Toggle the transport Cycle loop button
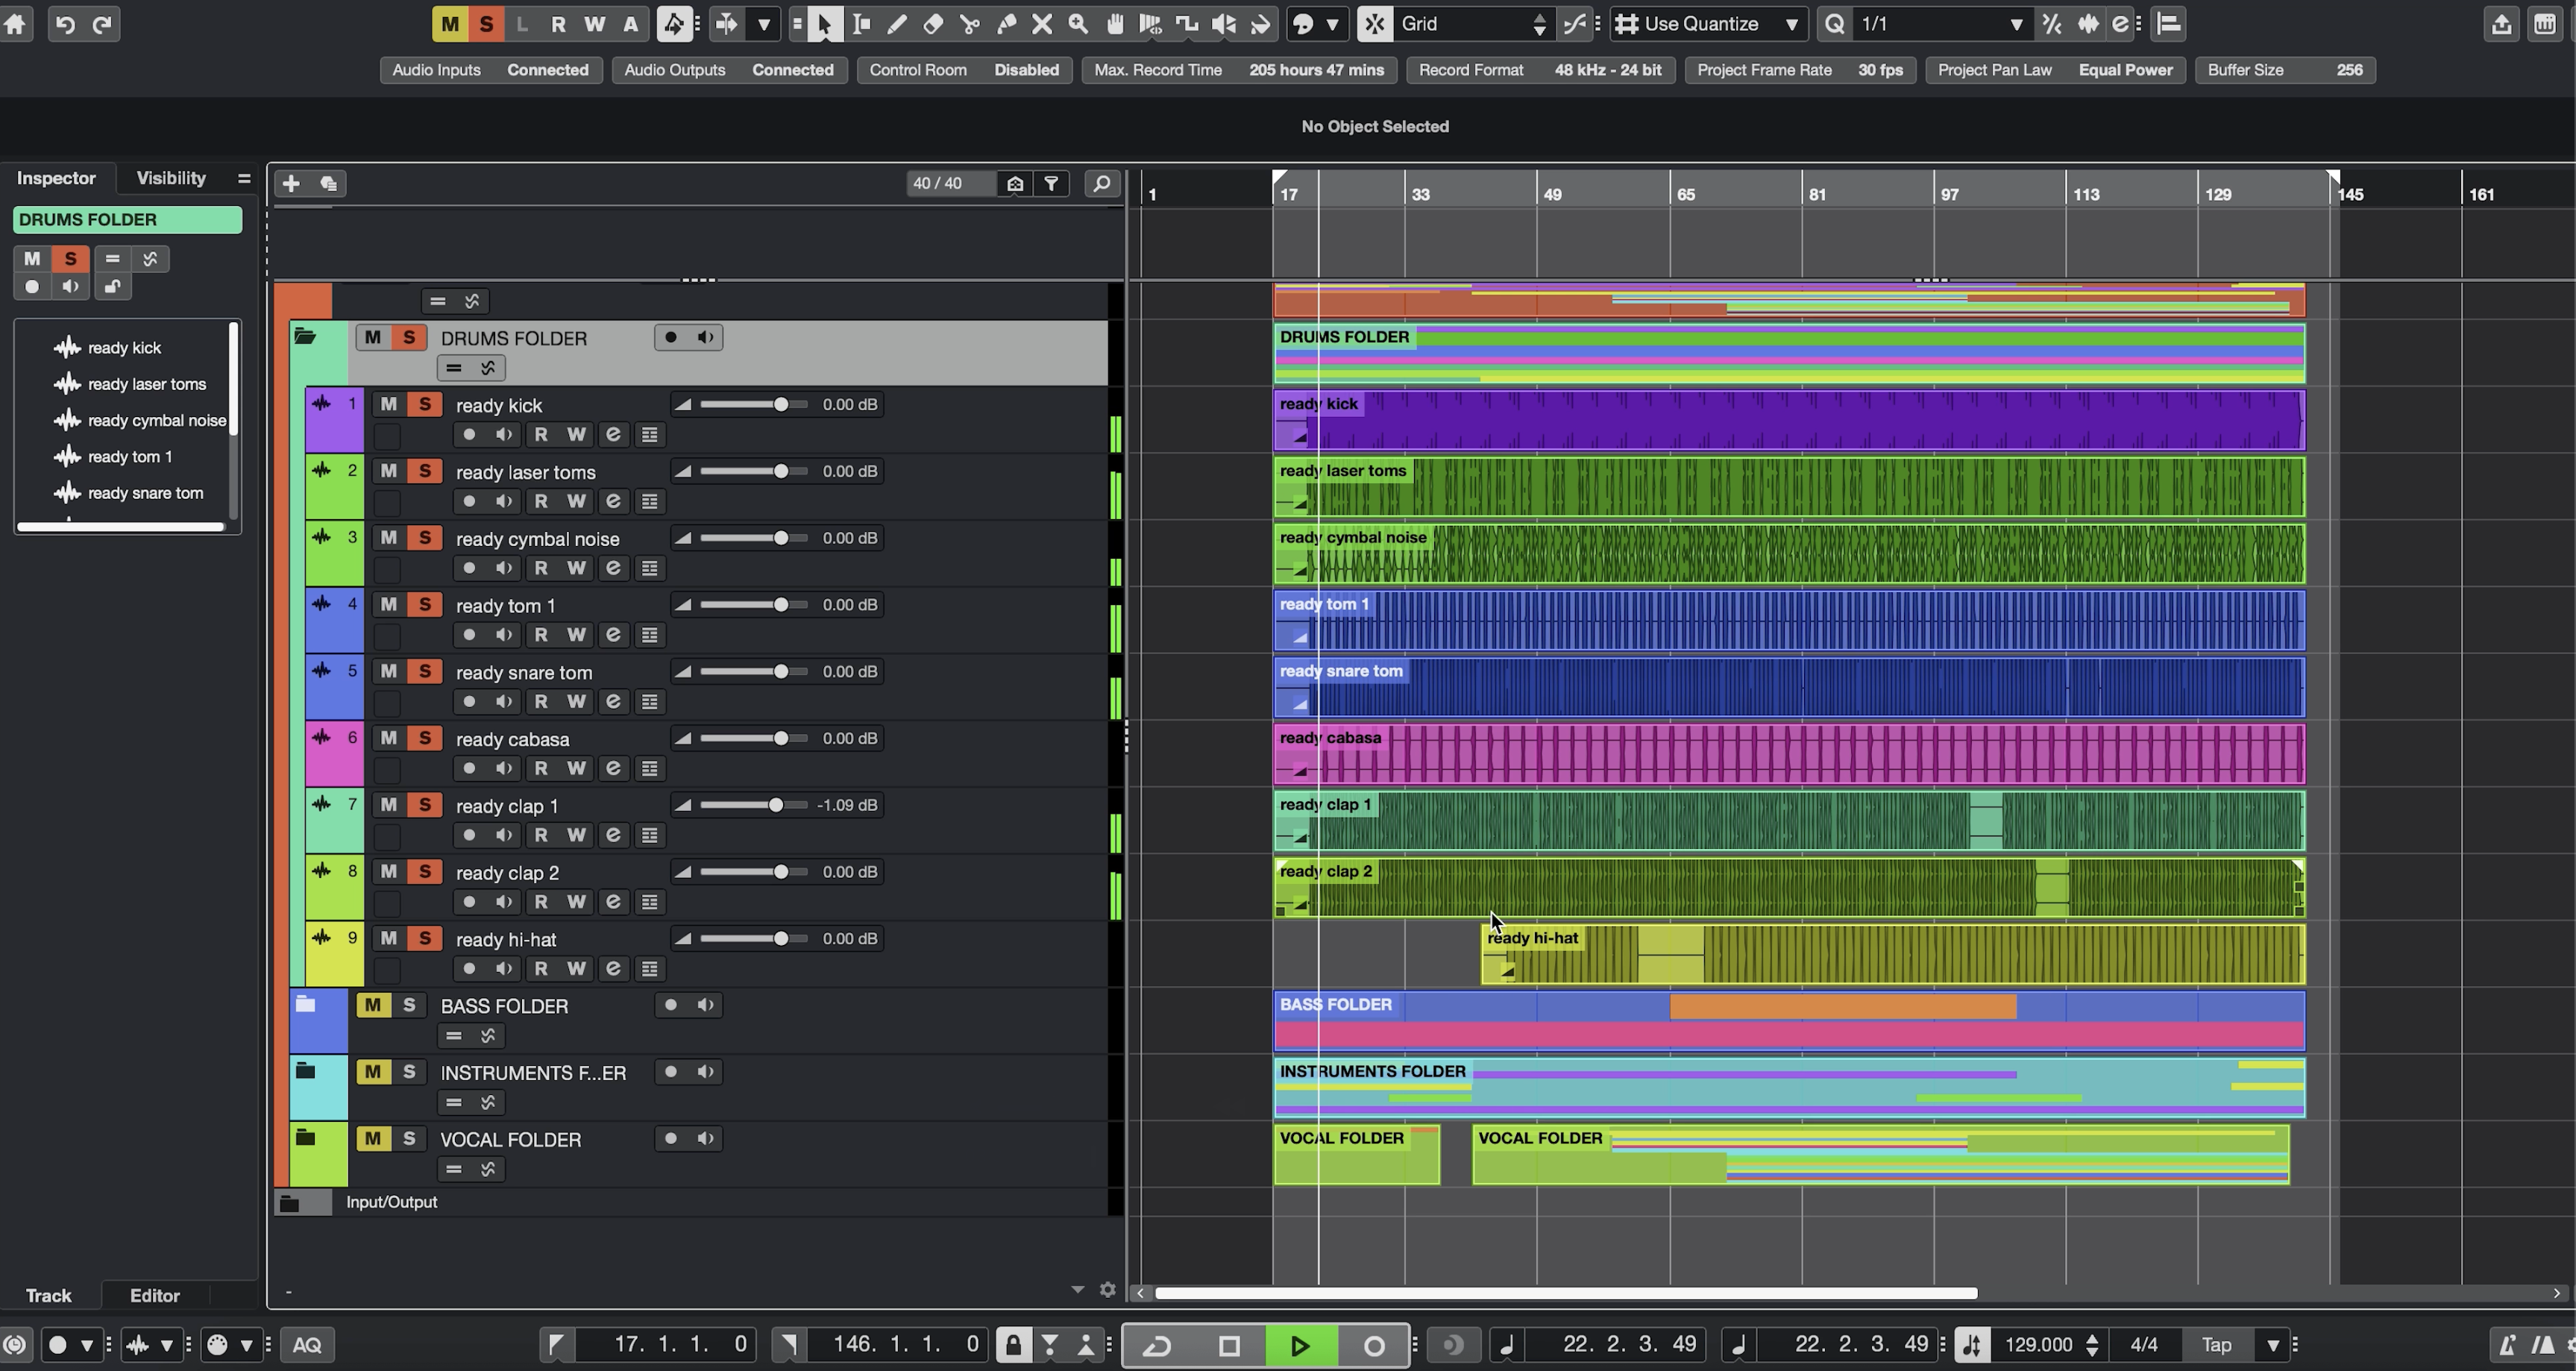2576x1371 pixels. pyautogui.click(x=1157, y=1345)
